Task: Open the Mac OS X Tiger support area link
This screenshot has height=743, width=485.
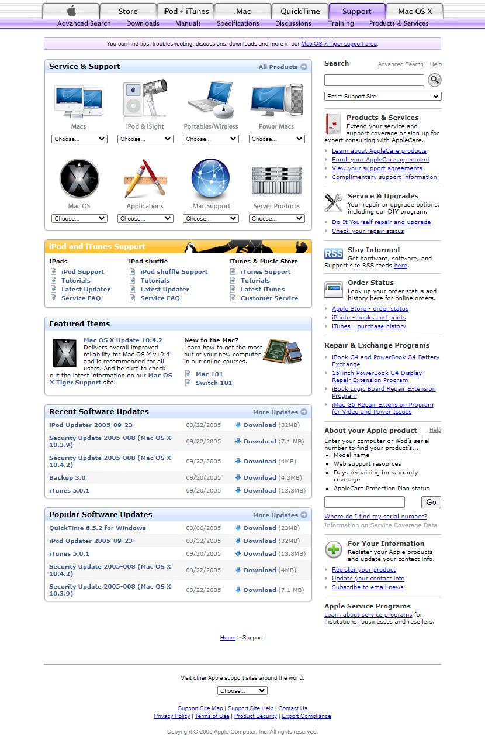Action: pos(339,44)
